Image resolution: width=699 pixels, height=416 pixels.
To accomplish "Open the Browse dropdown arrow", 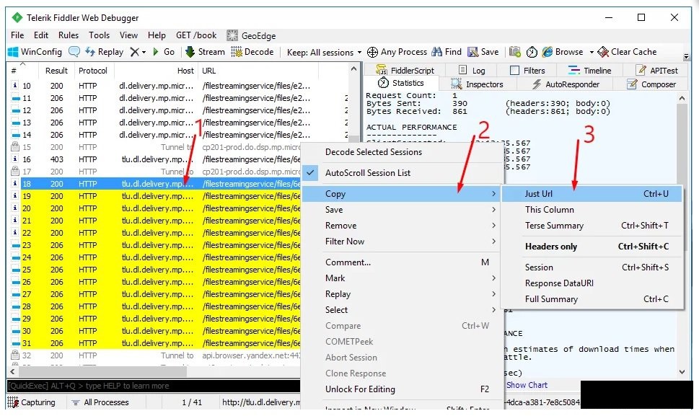I will [x=592, y=52].
